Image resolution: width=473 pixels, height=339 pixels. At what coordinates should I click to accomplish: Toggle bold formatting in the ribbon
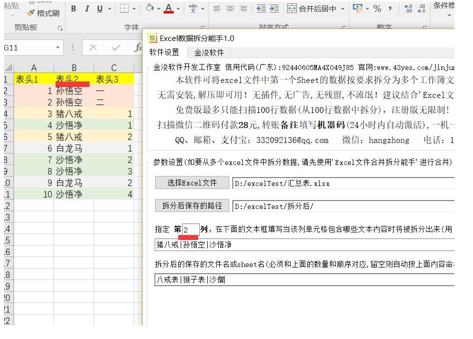(x=74, y=9)
